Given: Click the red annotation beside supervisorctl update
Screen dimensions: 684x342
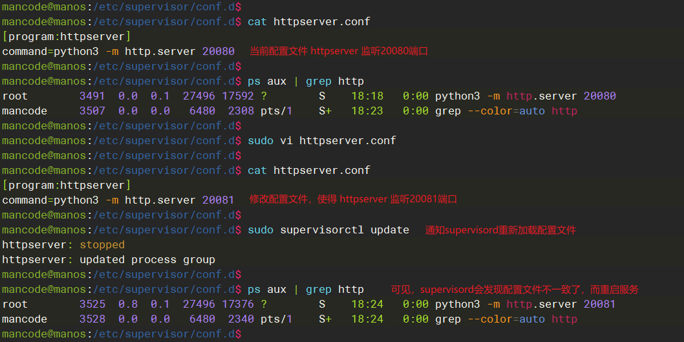Looking at the screenshot, I should pos(500,230).
